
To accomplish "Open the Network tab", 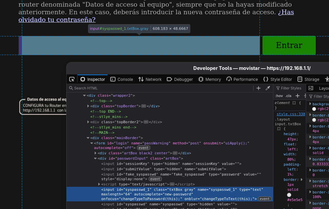I will [150, 79].
